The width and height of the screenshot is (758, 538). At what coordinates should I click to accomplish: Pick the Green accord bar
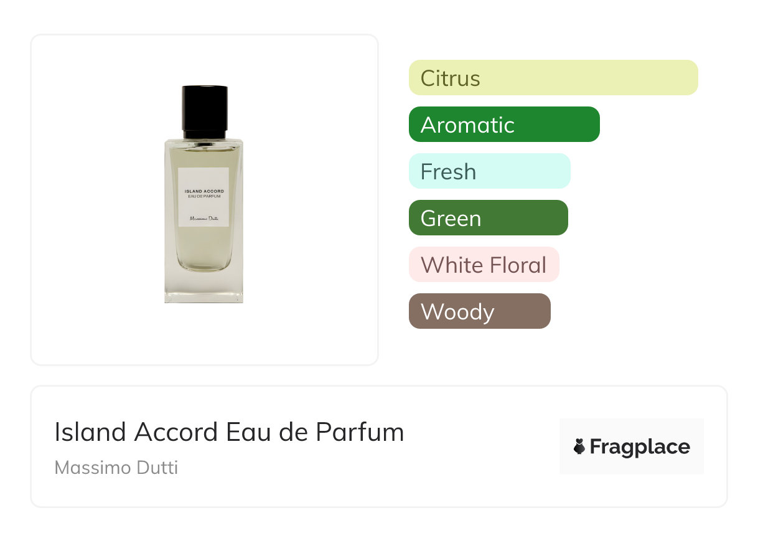click(x=489, y=218)
